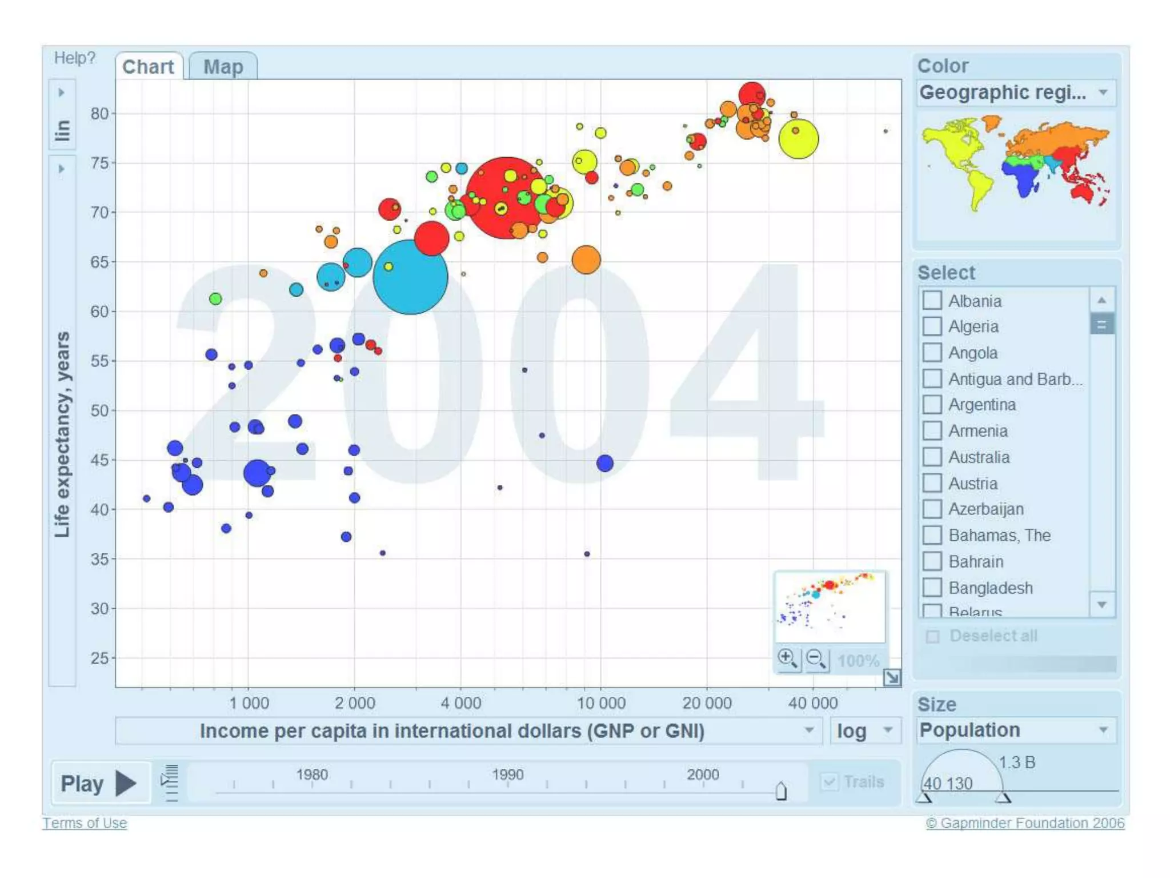
Task: Click the zoom out magnifier icon
Action: 816,659
